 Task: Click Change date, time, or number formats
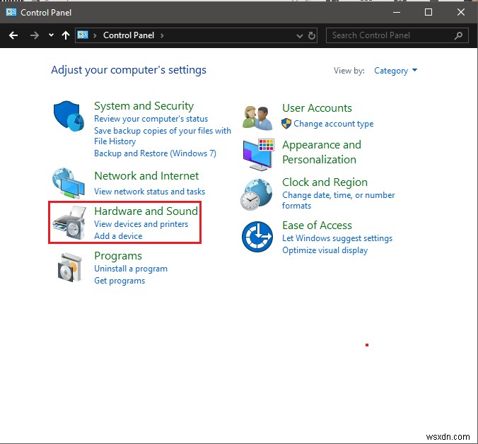(339, 200)
